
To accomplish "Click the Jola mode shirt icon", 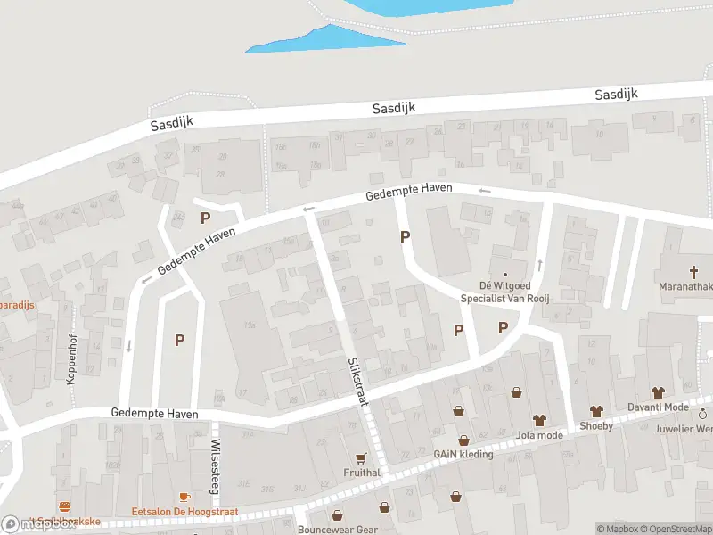I will [x=539, y=419].
